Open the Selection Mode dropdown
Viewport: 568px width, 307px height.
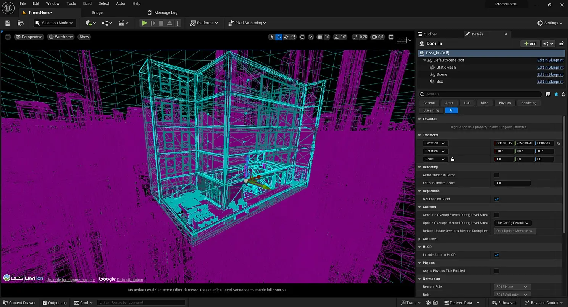tap(55, 23)
